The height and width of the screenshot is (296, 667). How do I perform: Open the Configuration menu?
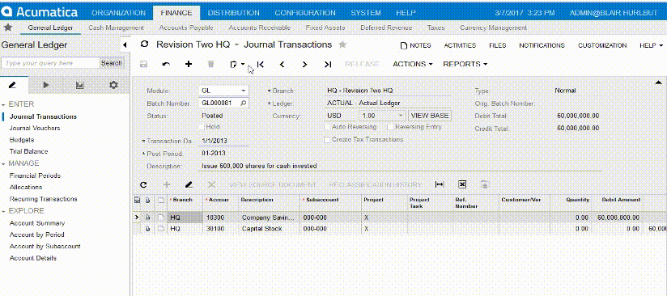(305, 13)
